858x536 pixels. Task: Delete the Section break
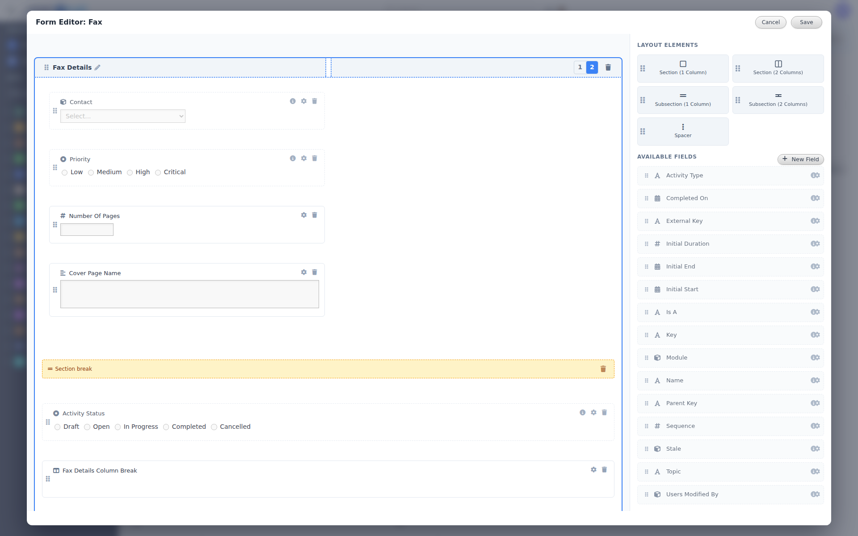[603, 369]
